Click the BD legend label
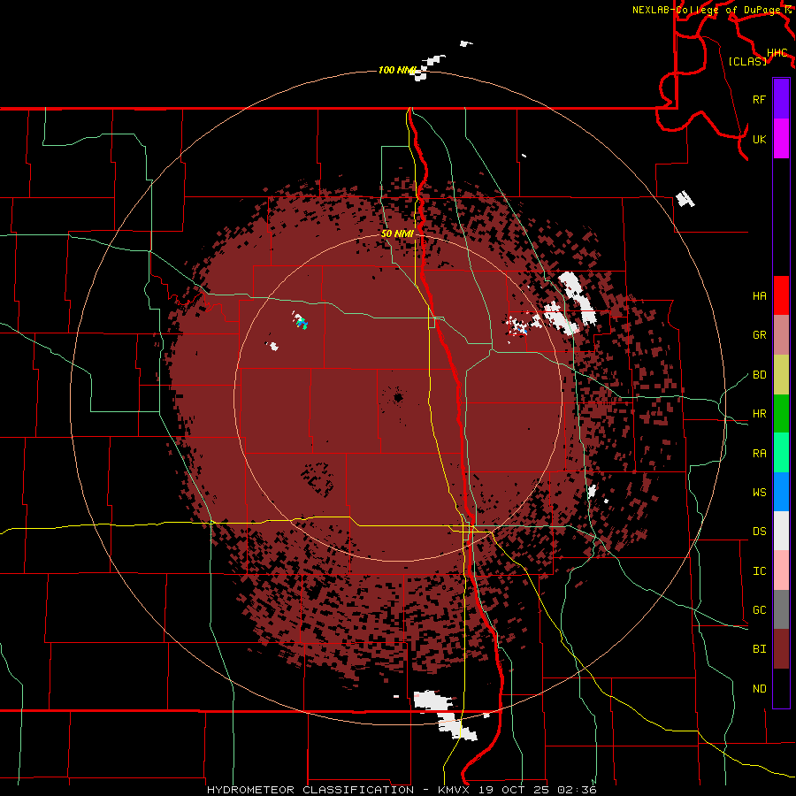796x796 pixels. click(x=759, y=375)
